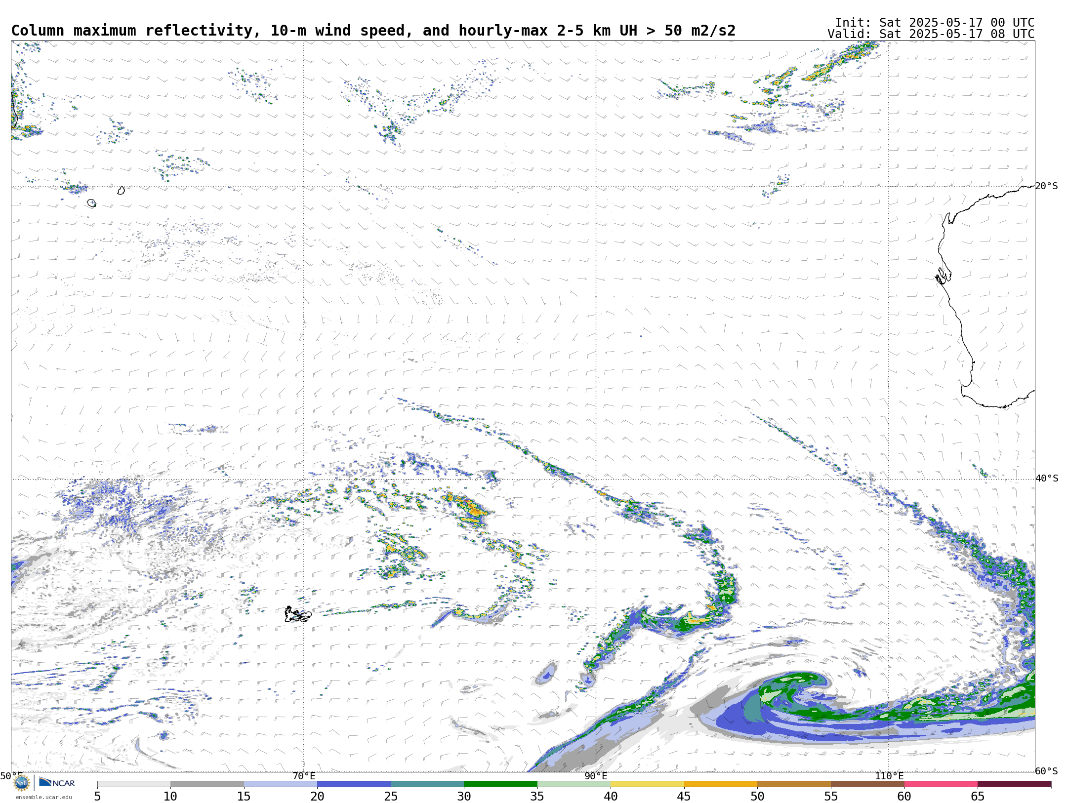Click the colorbar tick label '5'

click(x=97, y=796)
